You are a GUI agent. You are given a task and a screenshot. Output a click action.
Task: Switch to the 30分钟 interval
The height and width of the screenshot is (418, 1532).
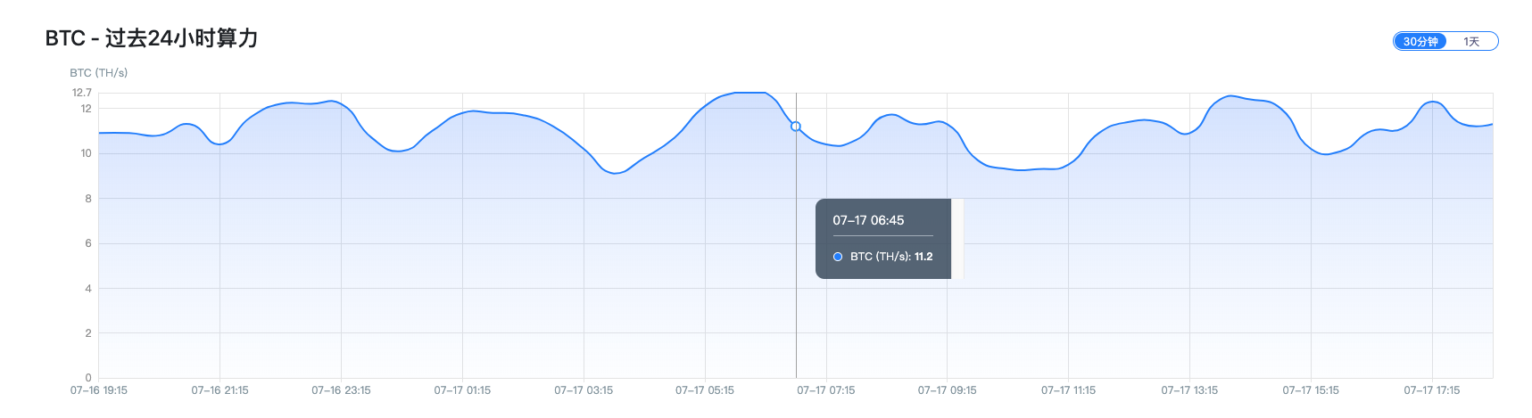click(x=1420, y=41)
